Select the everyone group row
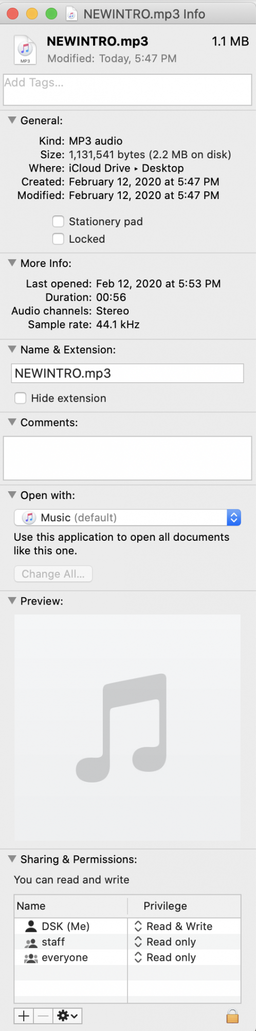Image resolution: width=256 pixels, height=1031 pixels. tap(127, 957)
